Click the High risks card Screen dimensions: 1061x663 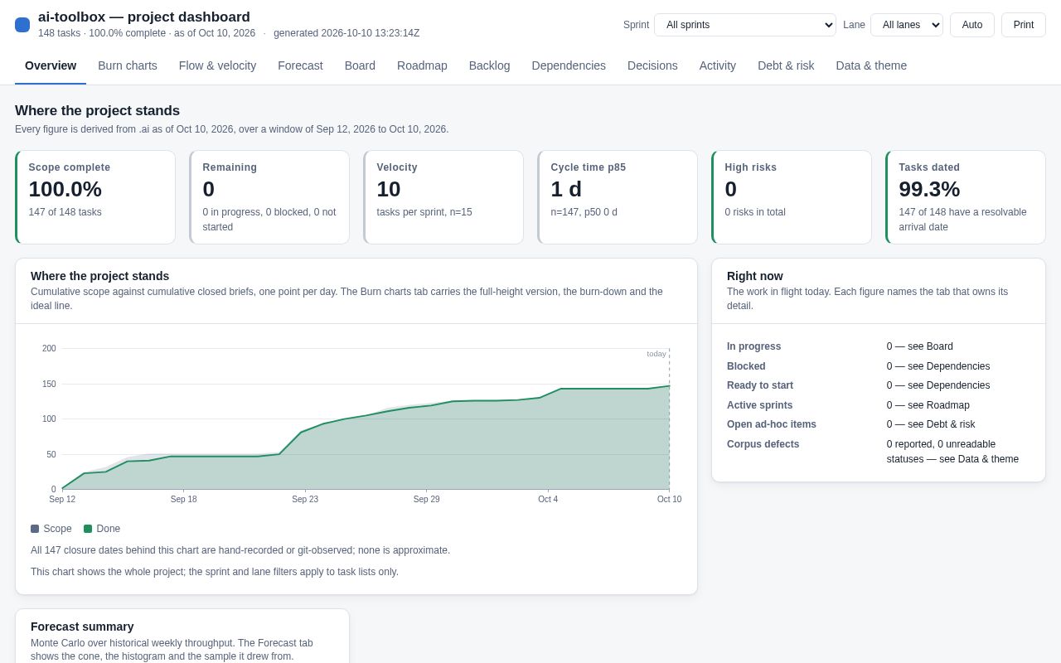(x=792, y=197)
